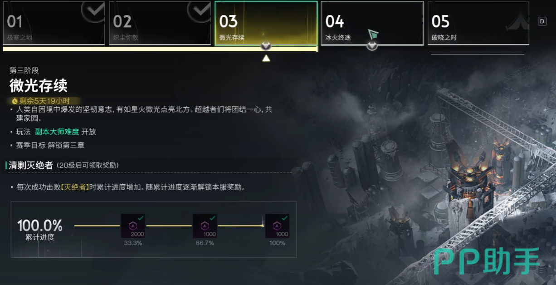This screenshot has width=556, height=285.
Task: Click the D key hint icon
Action: coord(542,21)
